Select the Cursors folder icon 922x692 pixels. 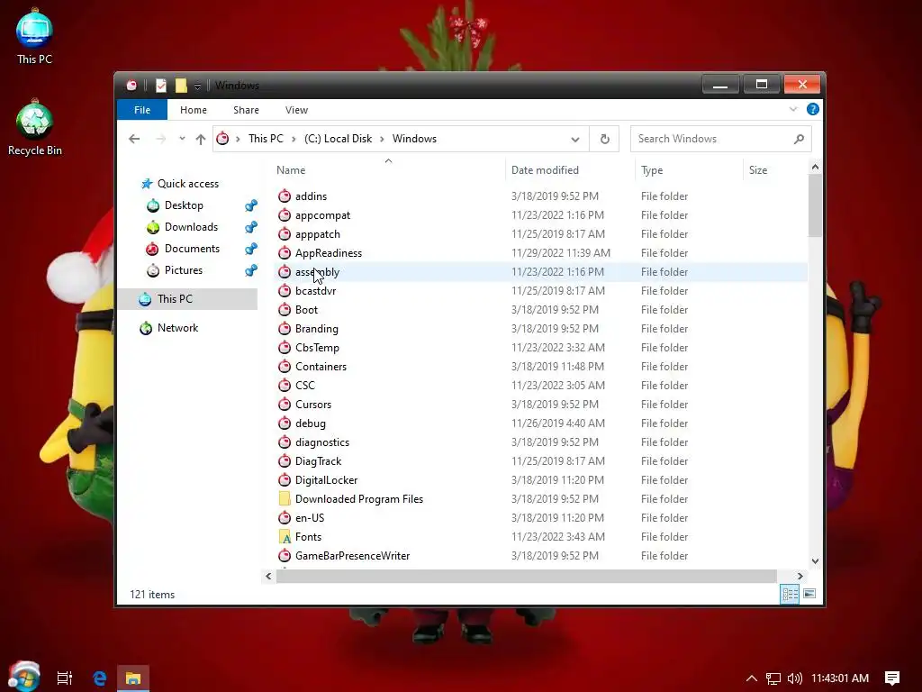point(285,405)
